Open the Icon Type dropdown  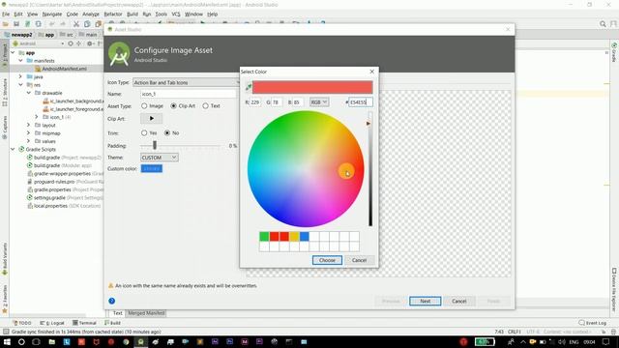click(186, 82)
